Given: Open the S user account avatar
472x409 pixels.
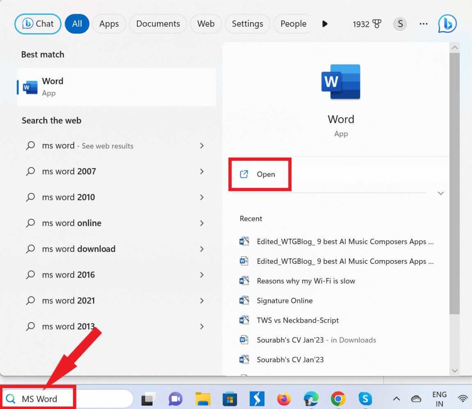Looking at the screenshot, I should 400,24.
